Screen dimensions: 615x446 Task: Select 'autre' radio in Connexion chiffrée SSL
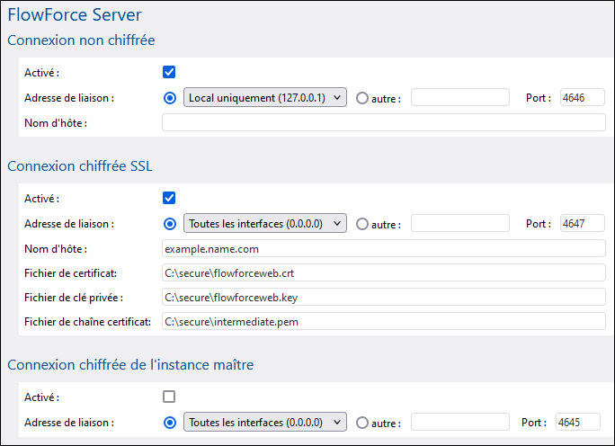coord(362,224)
